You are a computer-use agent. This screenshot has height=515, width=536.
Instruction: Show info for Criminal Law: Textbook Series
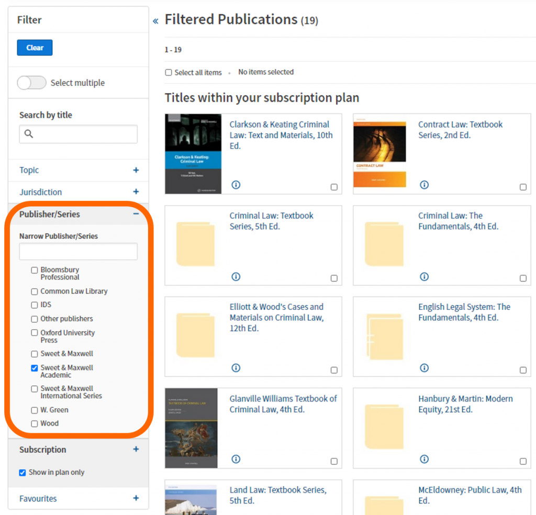pos(236,276)
